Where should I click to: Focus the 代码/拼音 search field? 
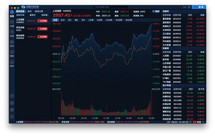[111, 7]
